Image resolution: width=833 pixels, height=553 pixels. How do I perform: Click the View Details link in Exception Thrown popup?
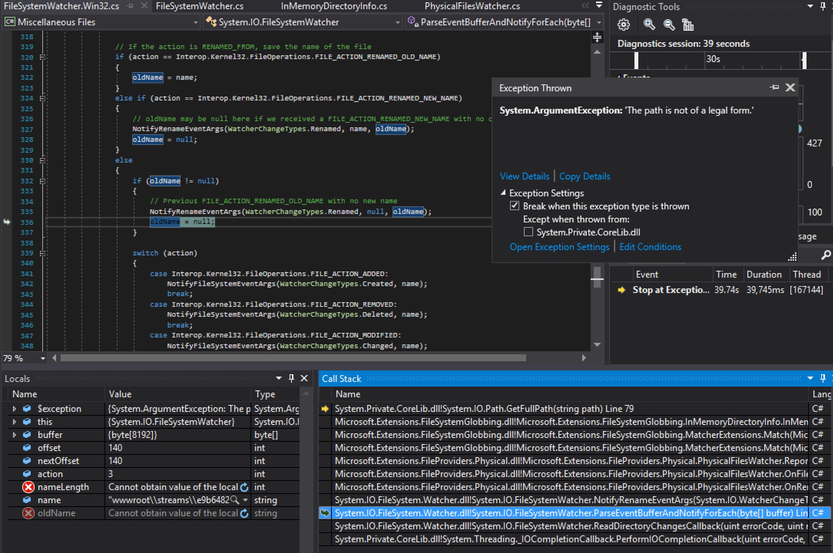(x=524, y=176)
